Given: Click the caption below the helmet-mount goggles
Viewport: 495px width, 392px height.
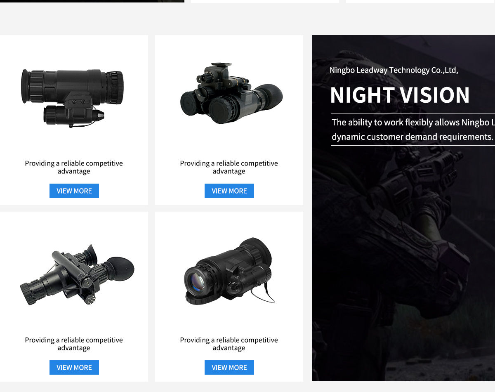Looking at the screenshot, I should click(229, 167).
